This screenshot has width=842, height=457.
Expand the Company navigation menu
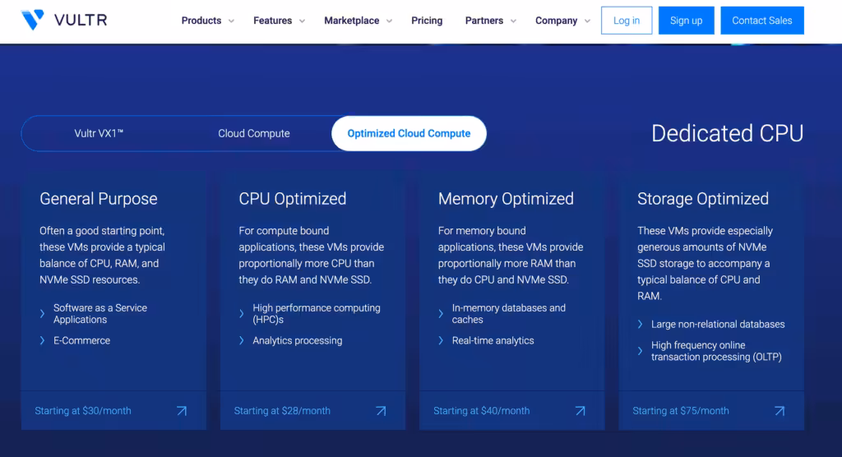point(562,21)
